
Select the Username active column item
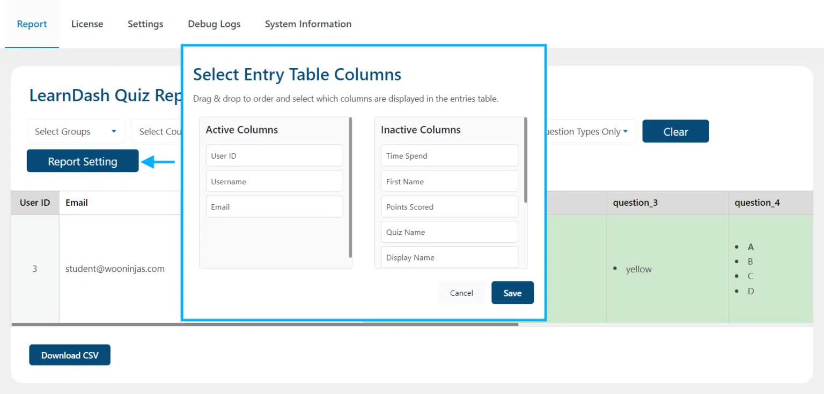(274, 181)
